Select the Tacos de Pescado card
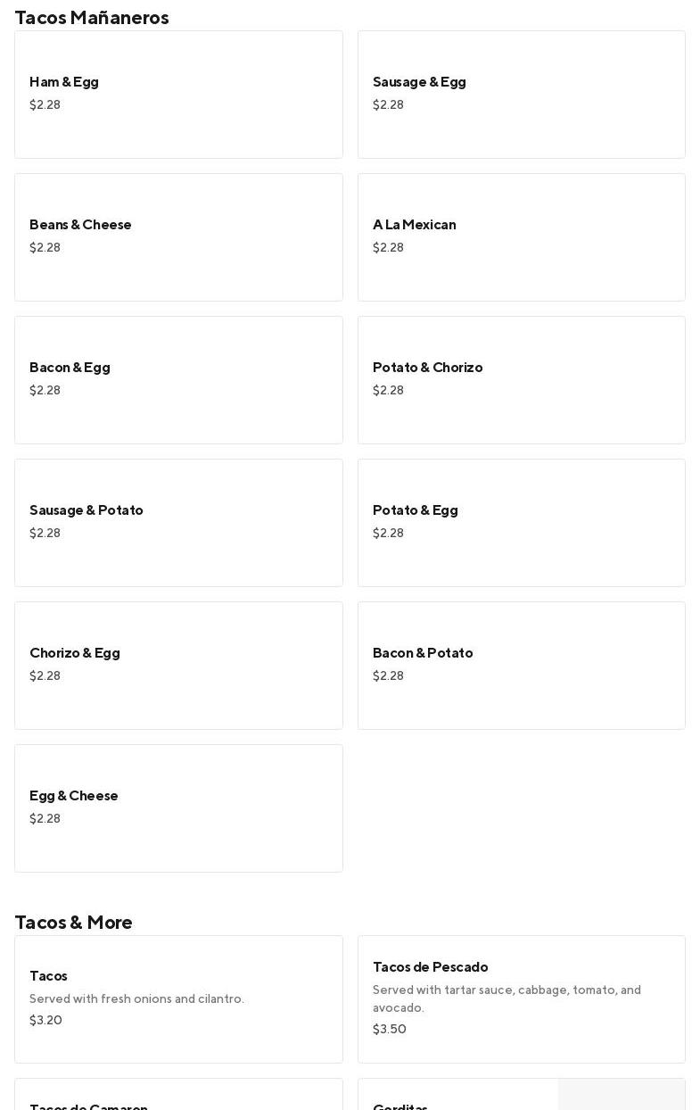Screen dimensions: 700x1110 coord(521,999)
